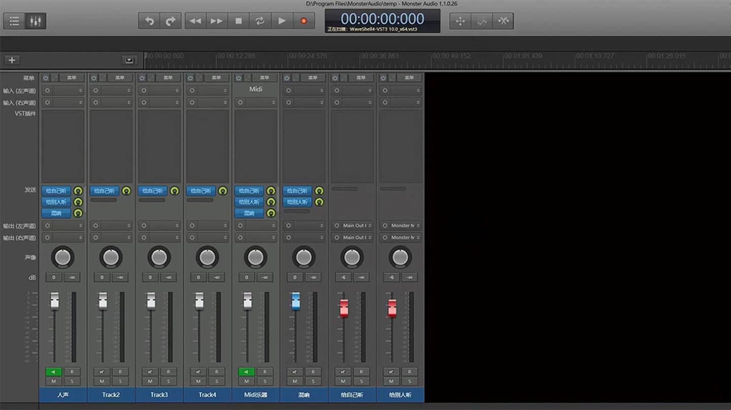
Task: Open the 菜单 button of the 给自己听 channel
Action: tap(361, 78)
